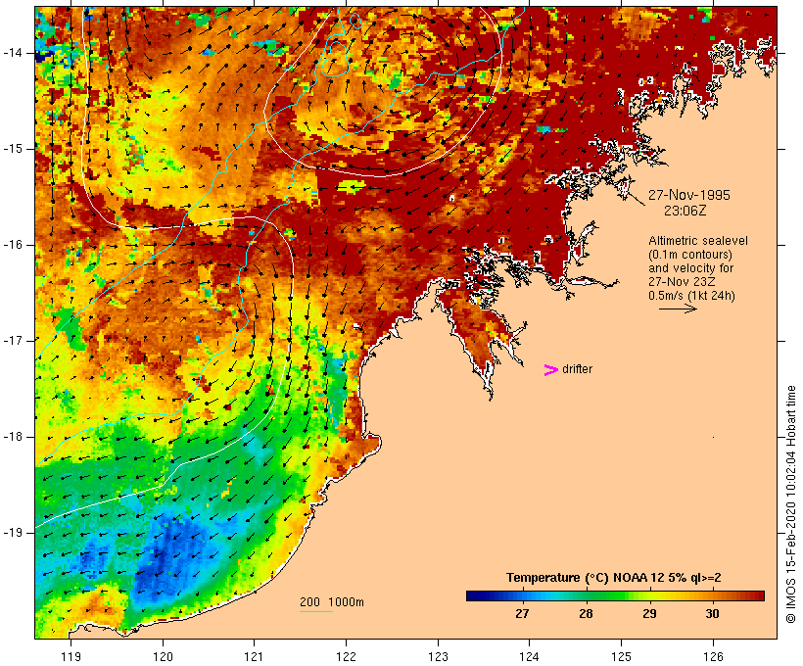Screen dimensions: 803x666
Task: Click the 126 longitude axis label
Action: point(713,656)
